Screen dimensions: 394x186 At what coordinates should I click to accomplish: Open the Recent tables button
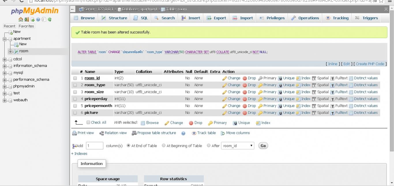point(10,26)
